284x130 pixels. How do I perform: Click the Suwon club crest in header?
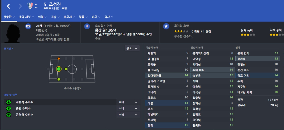(x=30, y=6)
